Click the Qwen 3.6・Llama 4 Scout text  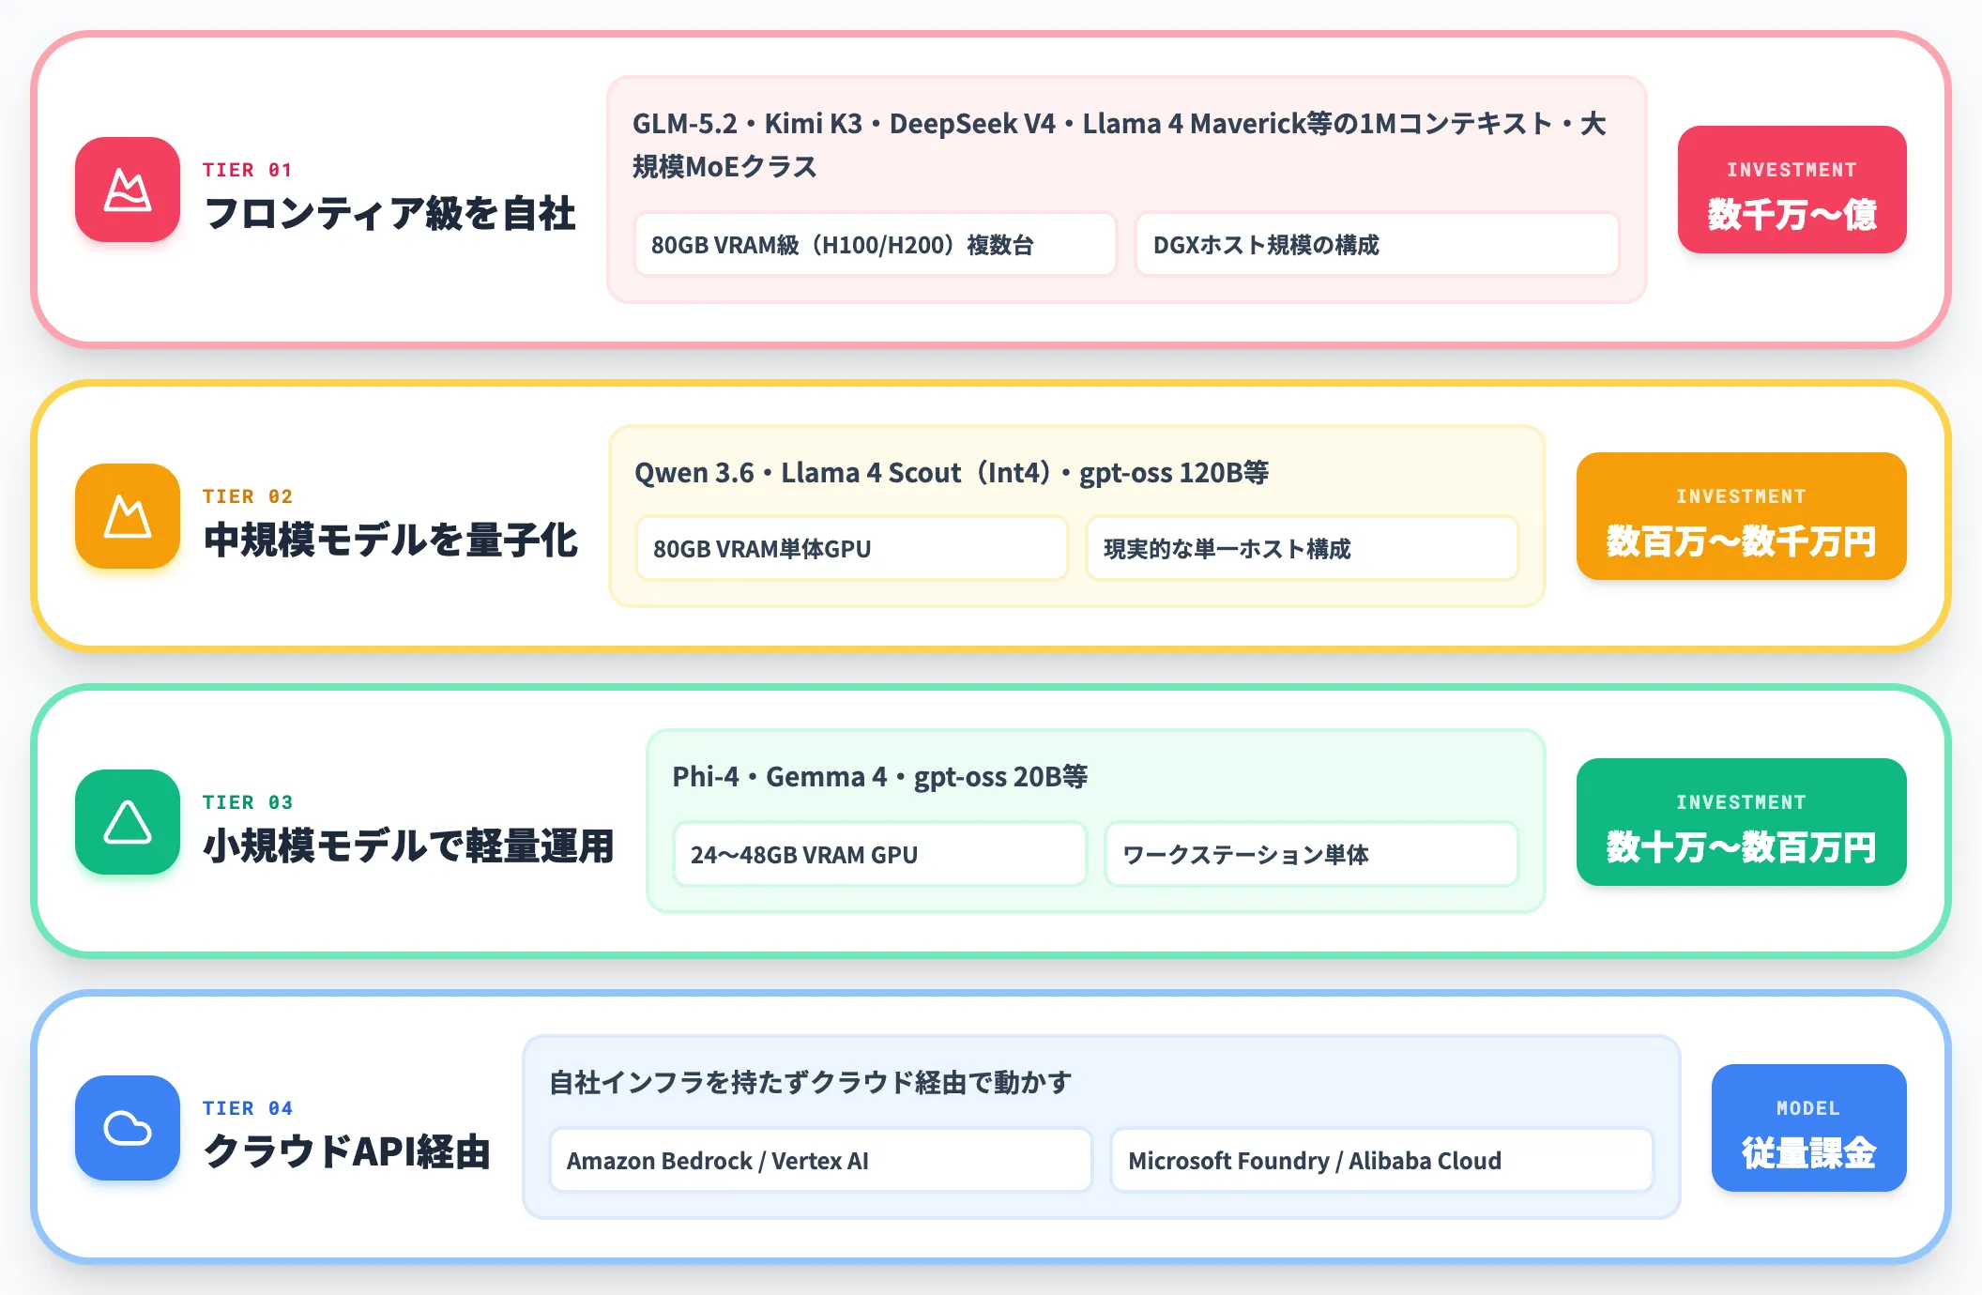pos(952,473)
